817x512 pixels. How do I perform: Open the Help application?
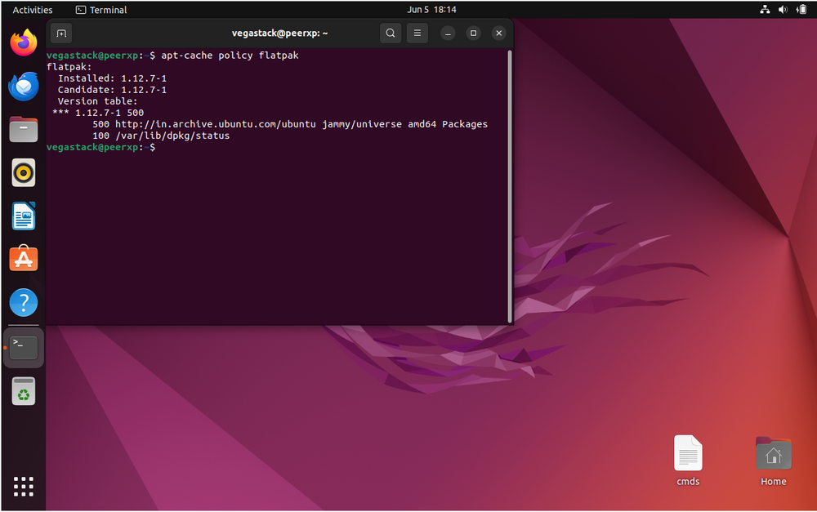[24, 303]
